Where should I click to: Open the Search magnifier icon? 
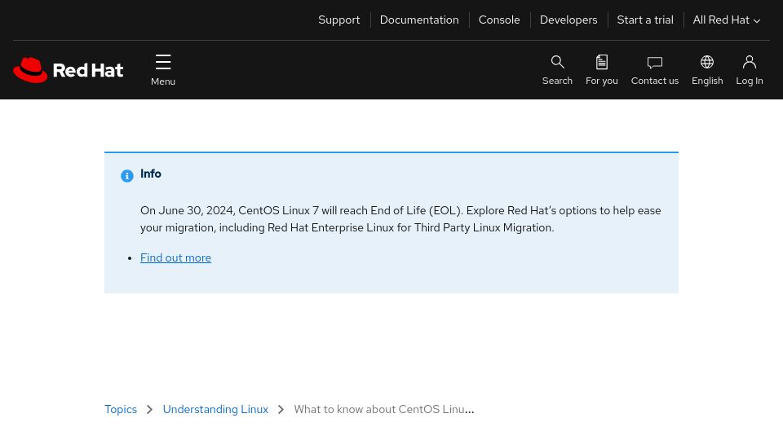click(x=557, y=62)
